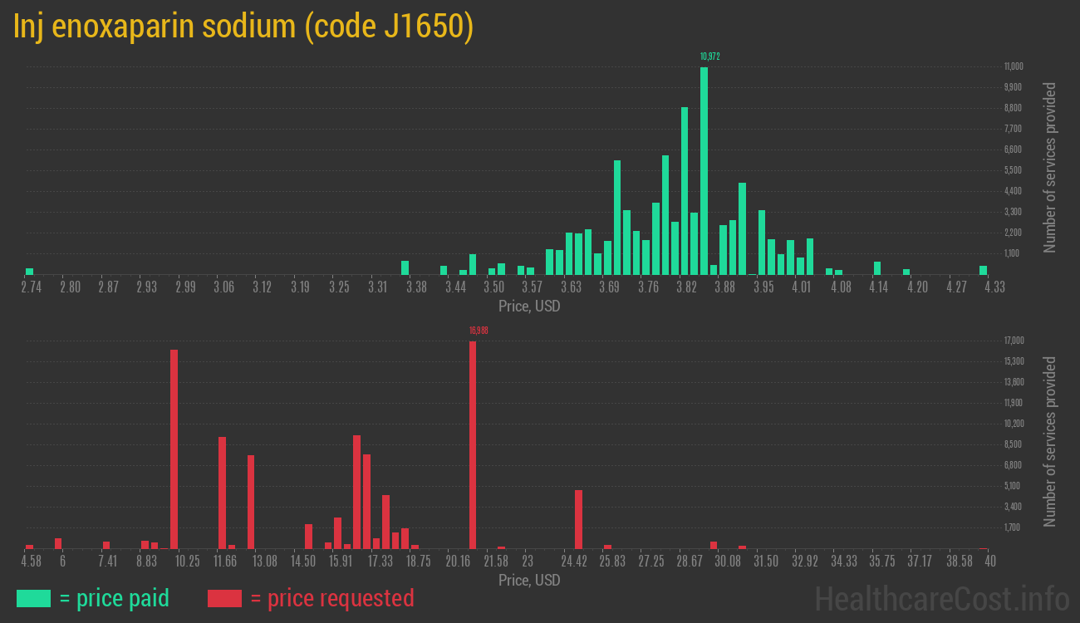This screenshot has width=1080, height=623.
Task: Click the green price paid legend swatch
Action: tap(33, 598)
